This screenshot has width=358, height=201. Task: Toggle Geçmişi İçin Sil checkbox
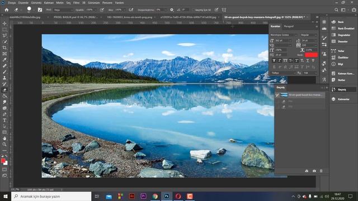[x=193, y=10]
